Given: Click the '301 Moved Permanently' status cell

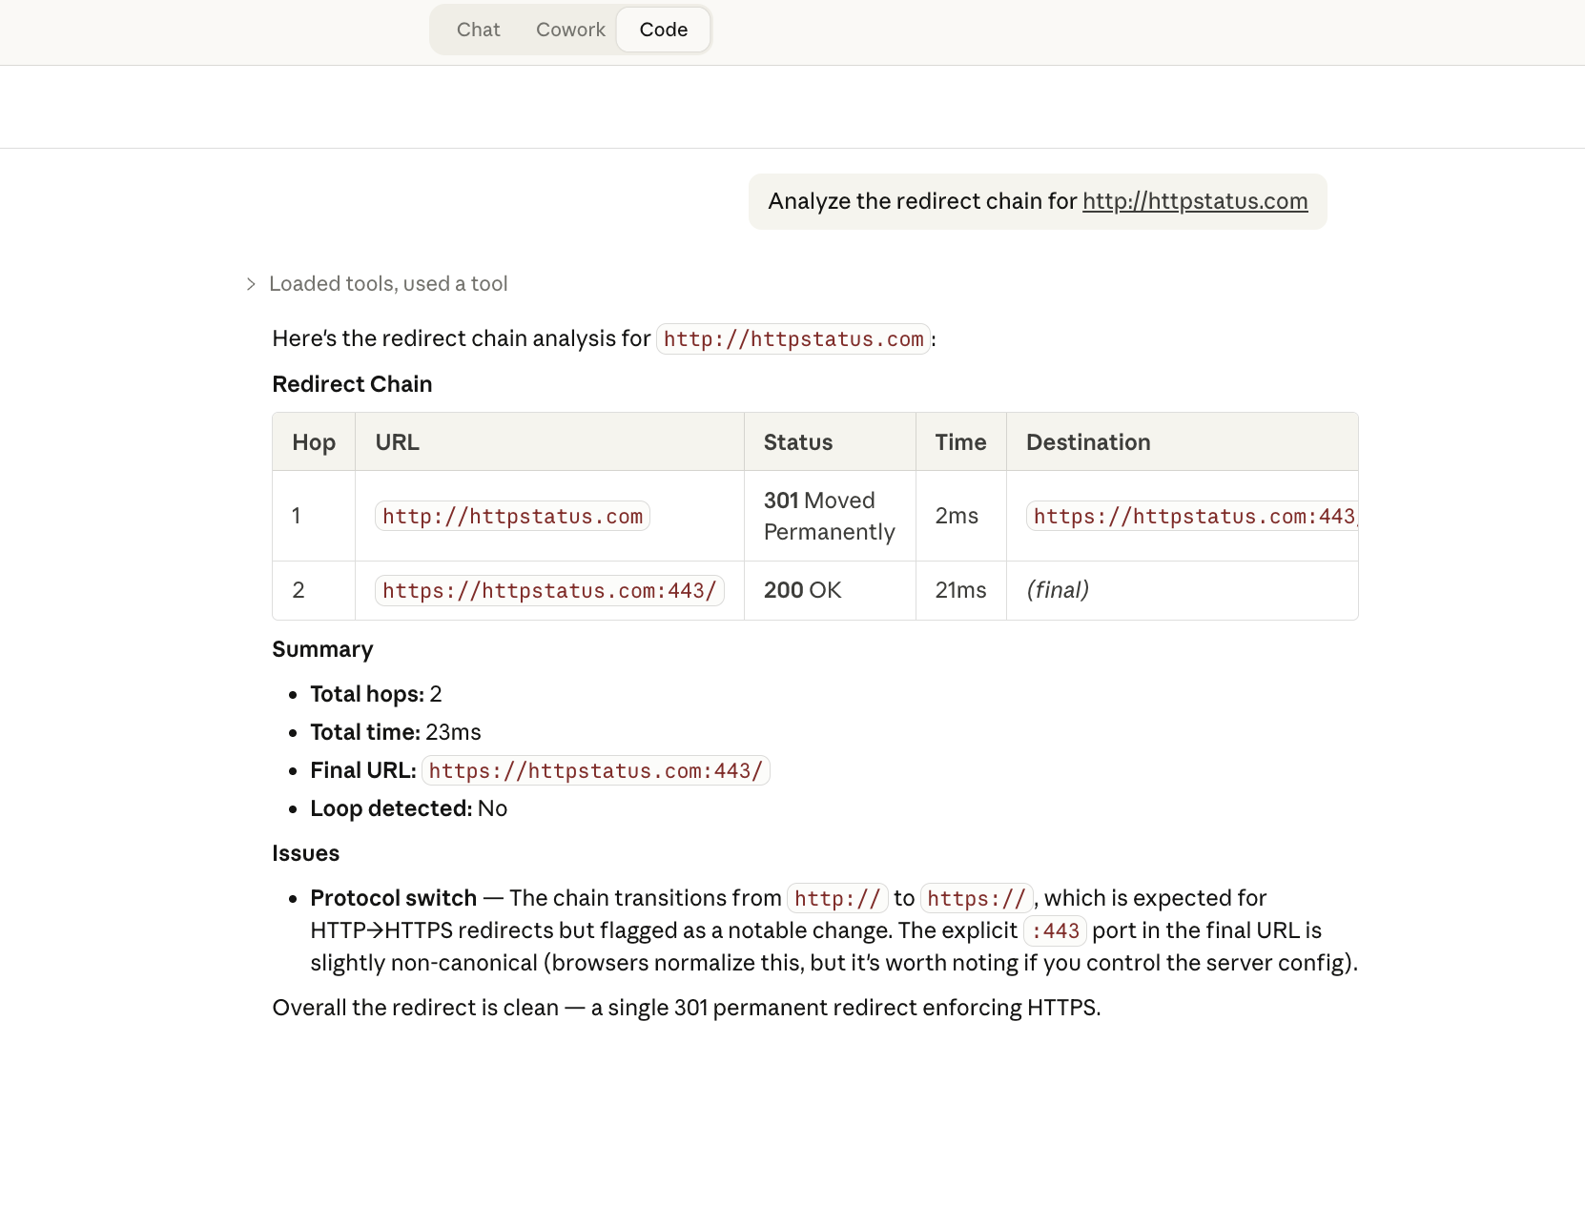Looking at the screenshot, I should [828, 516].
